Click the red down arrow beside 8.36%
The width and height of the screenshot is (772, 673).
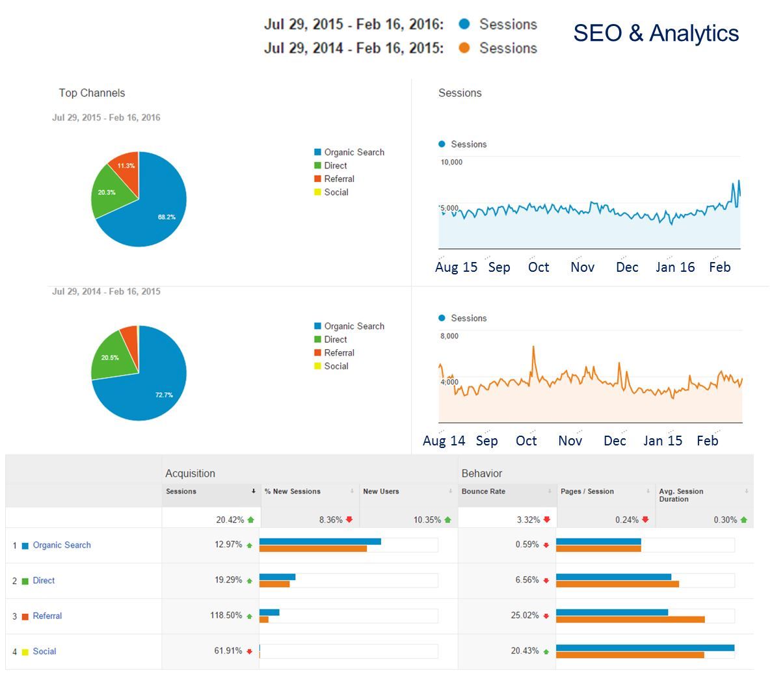pyautogui.click(x=349, y=520)
